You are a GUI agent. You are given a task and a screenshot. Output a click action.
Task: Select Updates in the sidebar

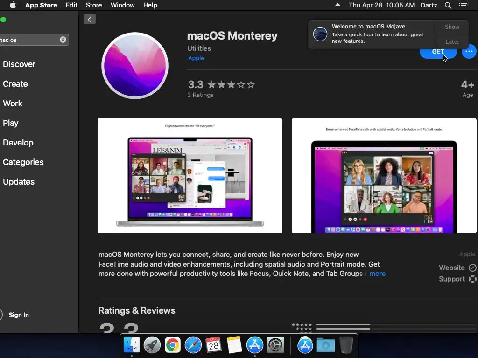click(19, 182)
